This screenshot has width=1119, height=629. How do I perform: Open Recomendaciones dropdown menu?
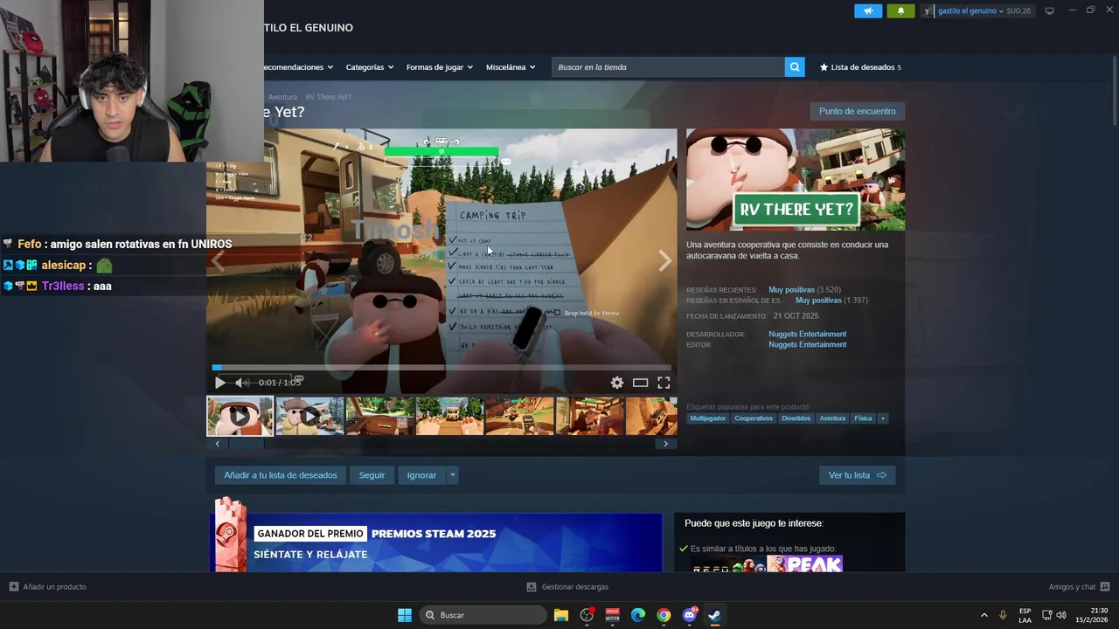(x=298, y=67)
